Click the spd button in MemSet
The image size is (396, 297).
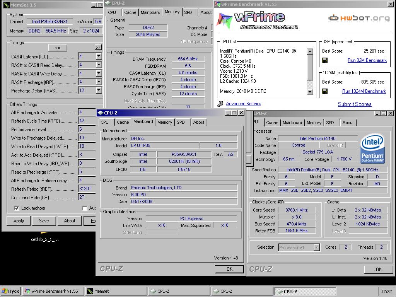58,48
